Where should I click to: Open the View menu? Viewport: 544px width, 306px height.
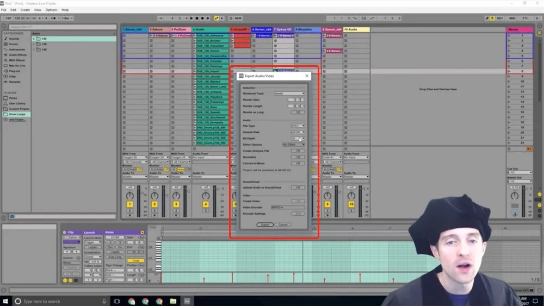click(38, 10)
